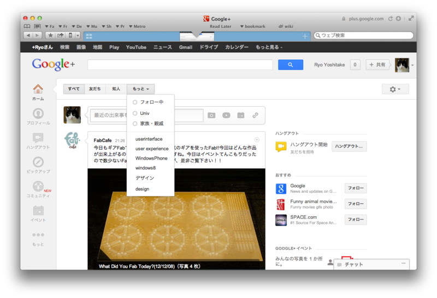The image size is (437, 298).
Task: Open コミュニティ icon in left sidebar
Action: (38, 186)
